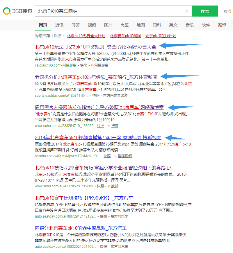Click URL text auto.eastday.com/a/18032021551469...
Screen dimensions: 233x253
[65, 247]
